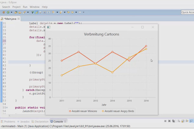Image resolution: width=194 pixels, height=129 pixels.
Task: Open the Forward history dropdown arrow
Action: tap(83, 12)
